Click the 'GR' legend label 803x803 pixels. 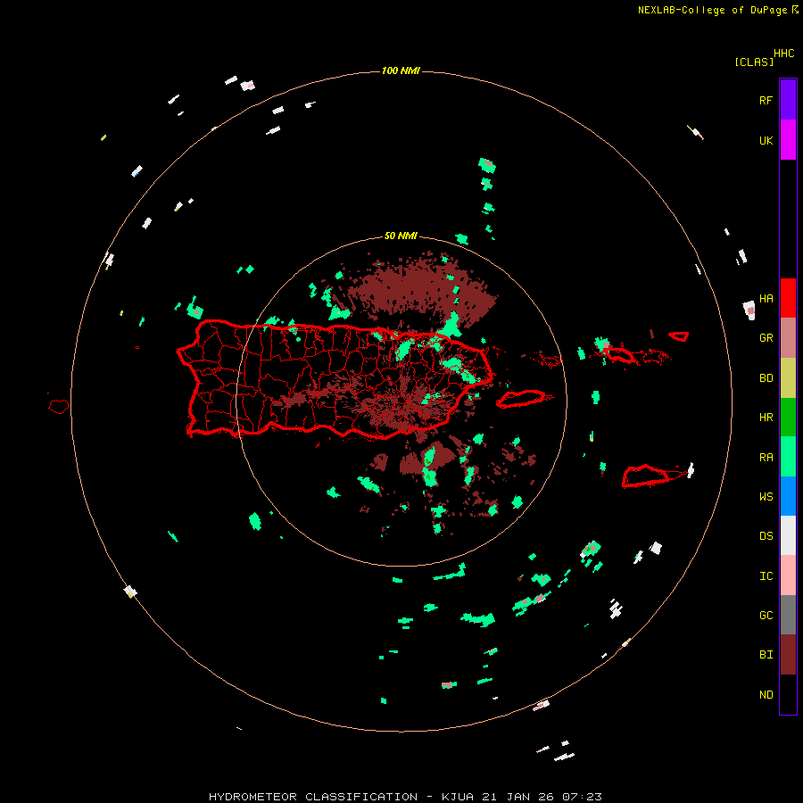766,338
